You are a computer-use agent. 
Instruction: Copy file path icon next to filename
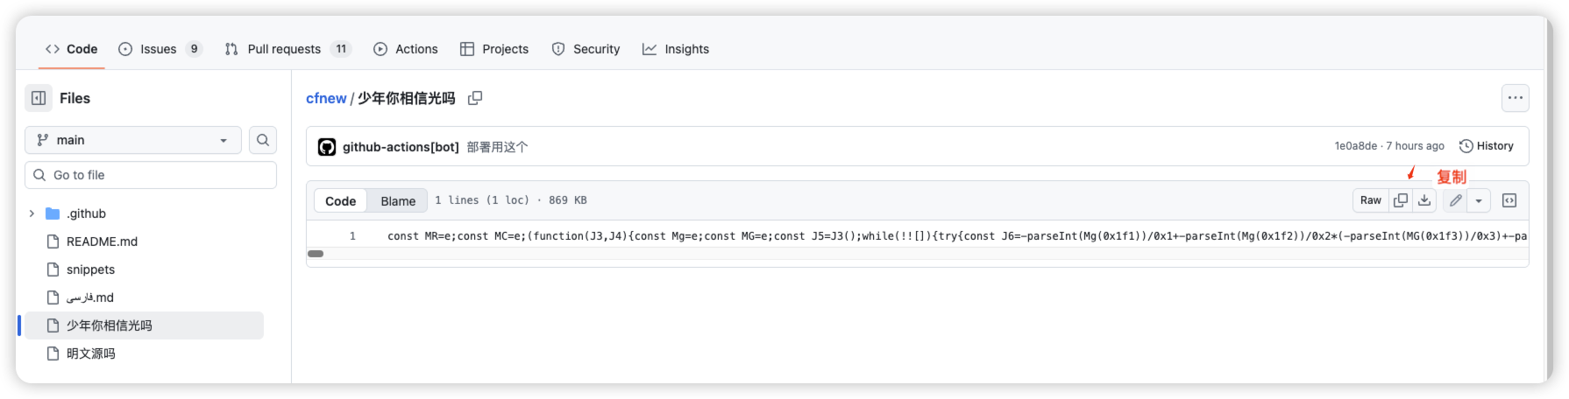[x=475, y=98]
